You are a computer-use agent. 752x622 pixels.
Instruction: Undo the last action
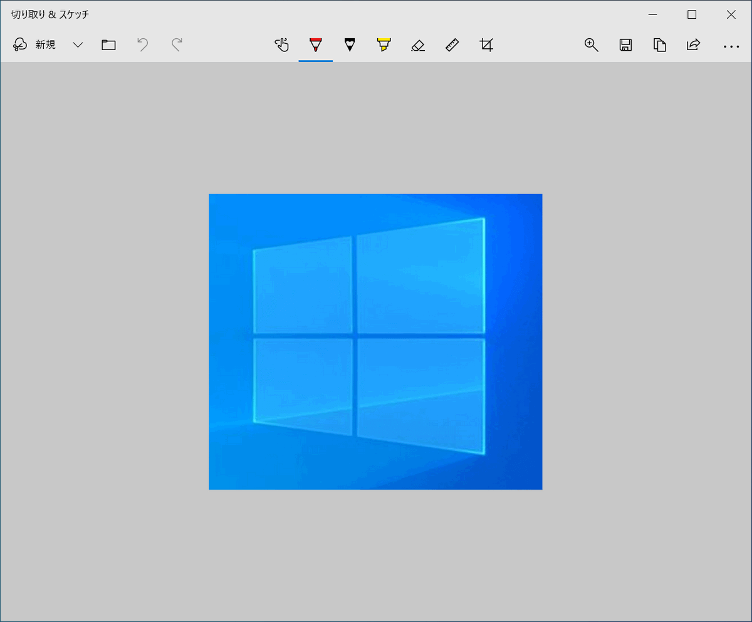click(x=143, y=44)
